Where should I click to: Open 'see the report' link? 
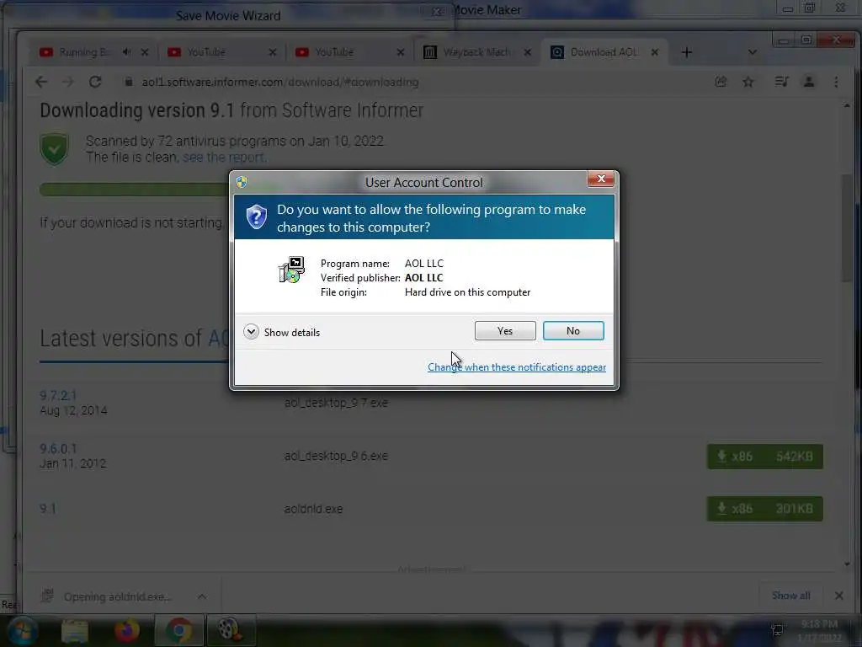224,158
